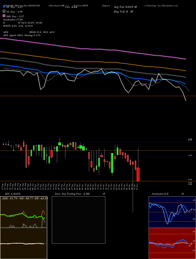Select the '50 Day = 4.96' legend text
196x259 pixels.
[x=15, y=12]
